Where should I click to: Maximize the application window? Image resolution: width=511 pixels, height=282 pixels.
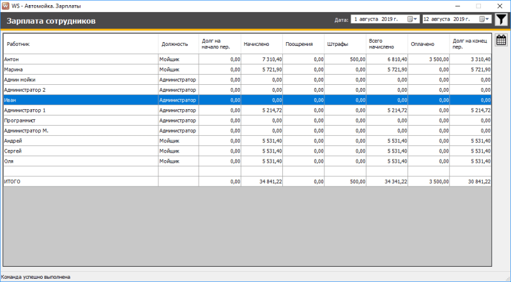tap(478, 6)
